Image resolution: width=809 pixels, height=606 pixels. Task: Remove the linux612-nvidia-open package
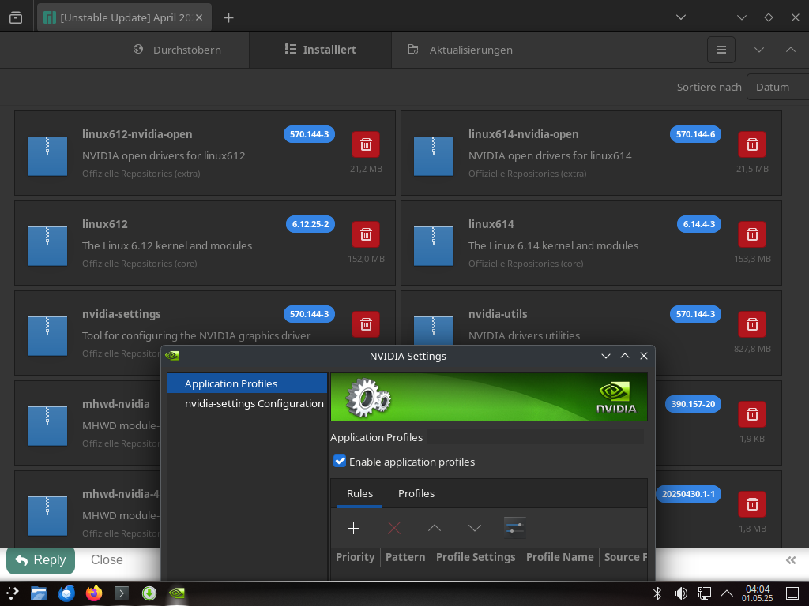click(366, 144)
